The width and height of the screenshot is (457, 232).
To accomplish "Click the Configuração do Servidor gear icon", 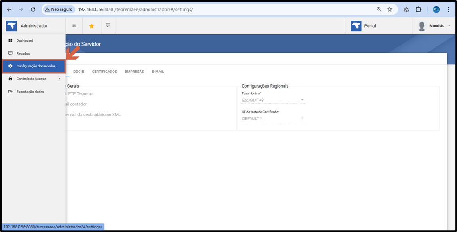I will [x=10, y=66].
